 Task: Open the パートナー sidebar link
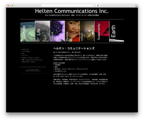coord(25,55)
